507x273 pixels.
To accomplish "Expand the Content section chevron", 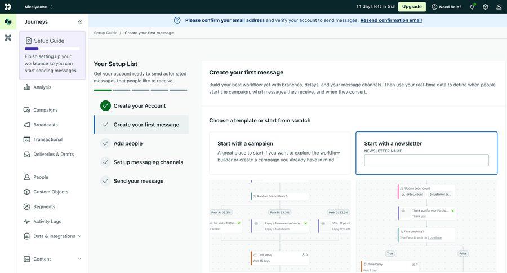I will click(x=80, y=259).
